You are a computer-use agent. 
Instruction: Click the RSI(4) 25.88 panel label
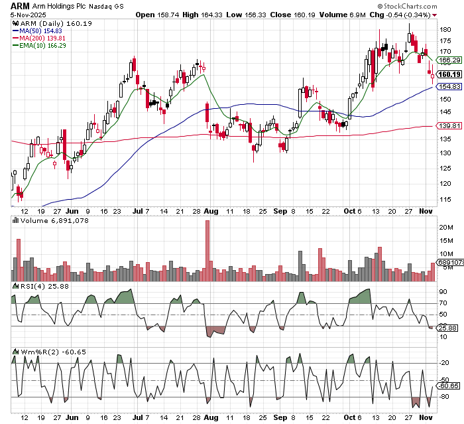[x=44, y=286]
